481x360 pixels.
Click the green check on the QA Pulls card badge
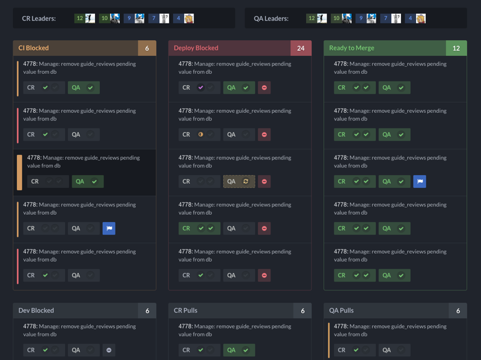(x=355, y=350)
